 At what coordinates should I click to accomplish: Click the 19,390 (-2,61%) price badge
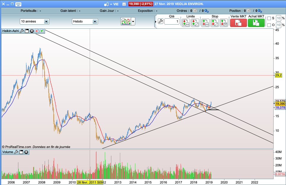pyautogui.click(x=140, y=4)
